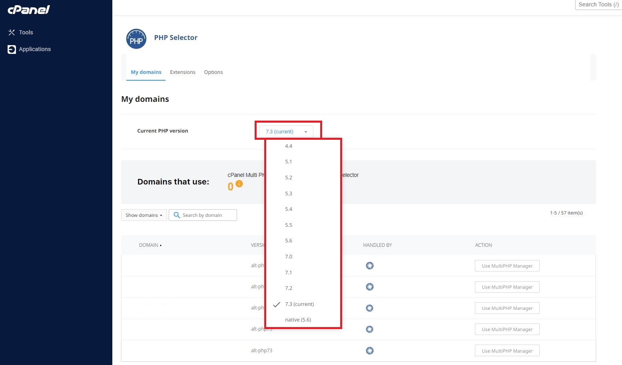Click the Applications icon in sidebar
The width and height of the screenshot is (622, 365).
point(12,49)
